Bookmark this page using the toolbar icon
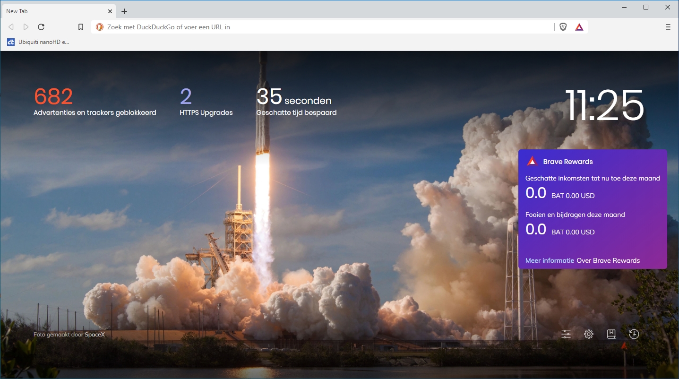The height and width of the screenshot is (379, 679). (x=81, y=27)
